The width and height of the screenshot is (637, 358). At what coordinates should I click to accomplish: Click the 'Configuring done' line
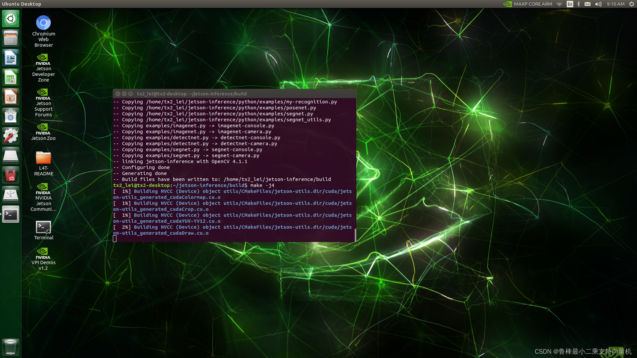coord(142,167)
